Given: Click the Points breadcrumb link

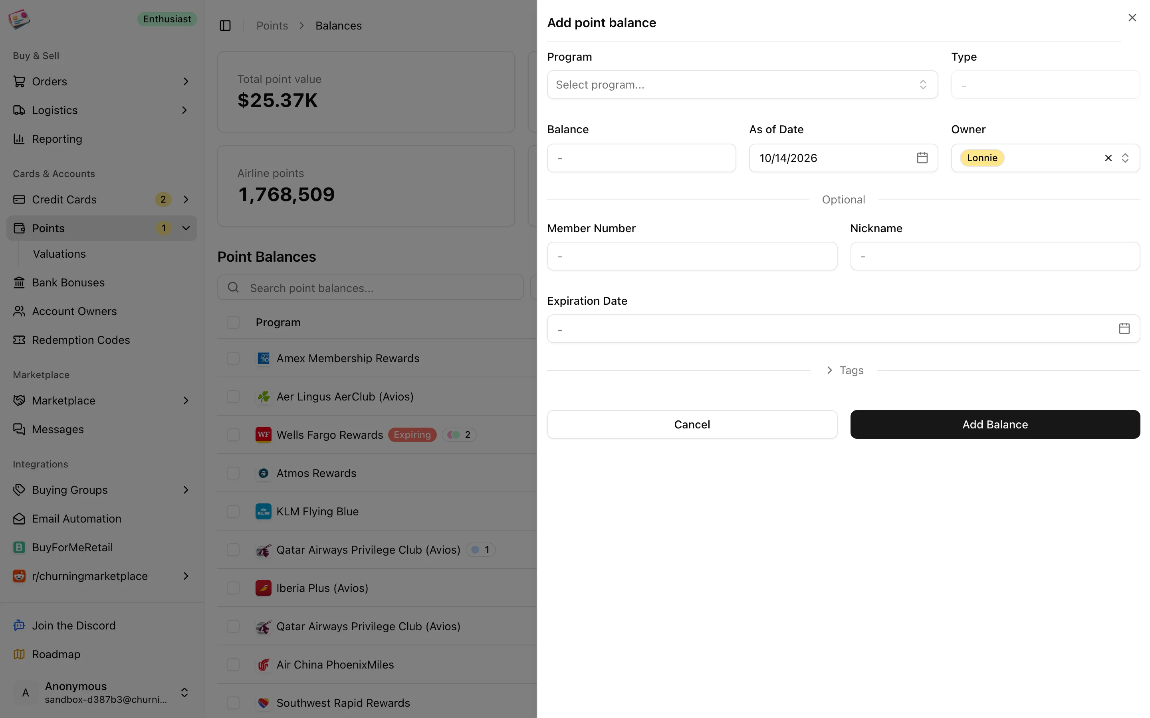Looking at the screenshot, I should [272, 26].
